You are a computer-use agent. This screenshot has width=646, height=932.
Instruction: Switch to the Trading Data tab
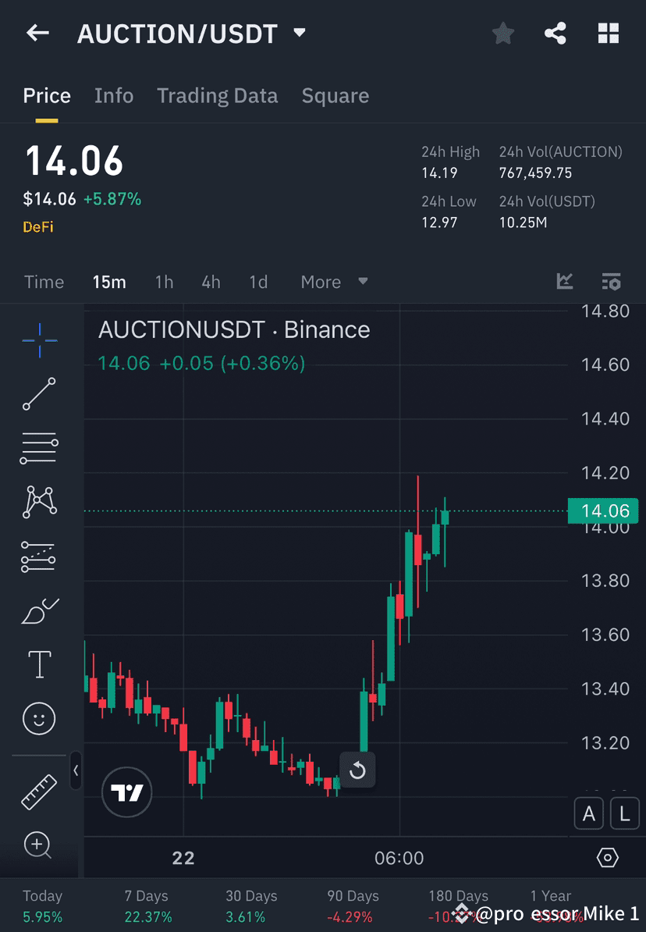pos(217,95)
